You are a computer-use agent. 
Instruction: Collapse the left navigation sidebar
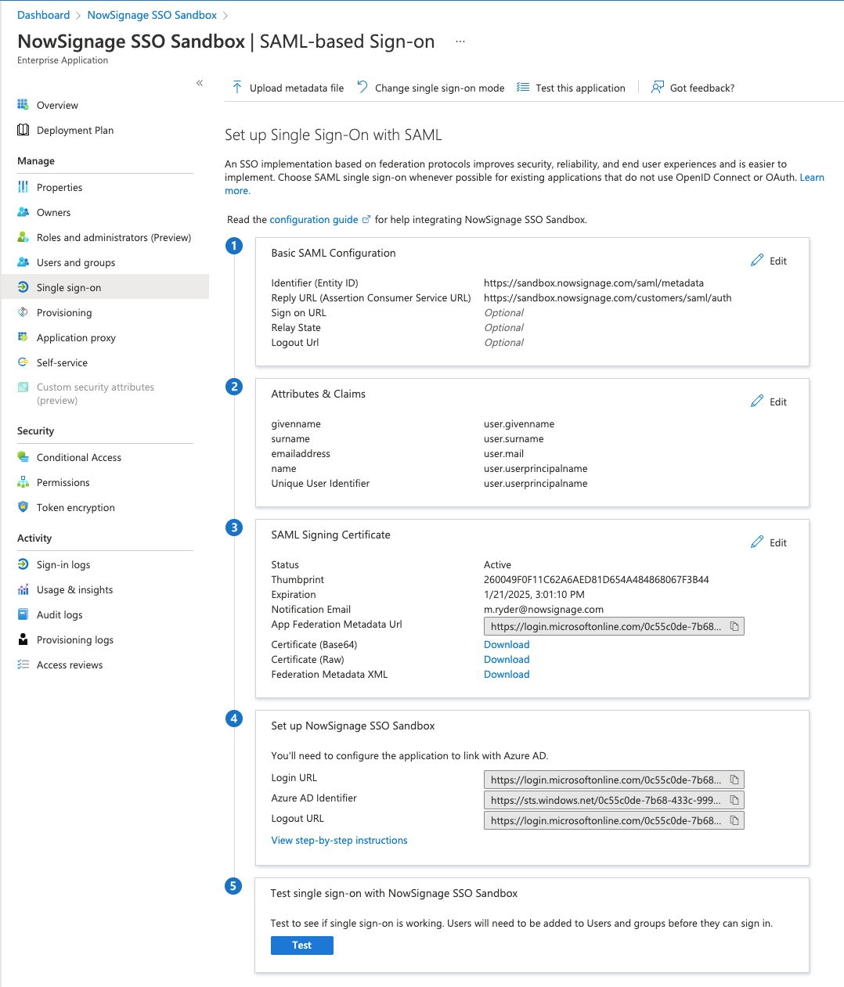coord(200,83)
